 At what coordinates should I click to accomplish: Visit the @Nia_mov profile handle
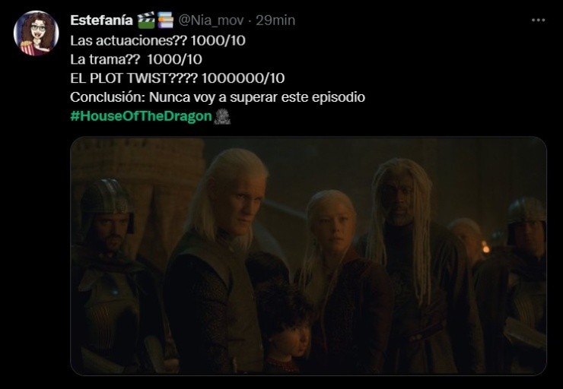click(212, 21)
